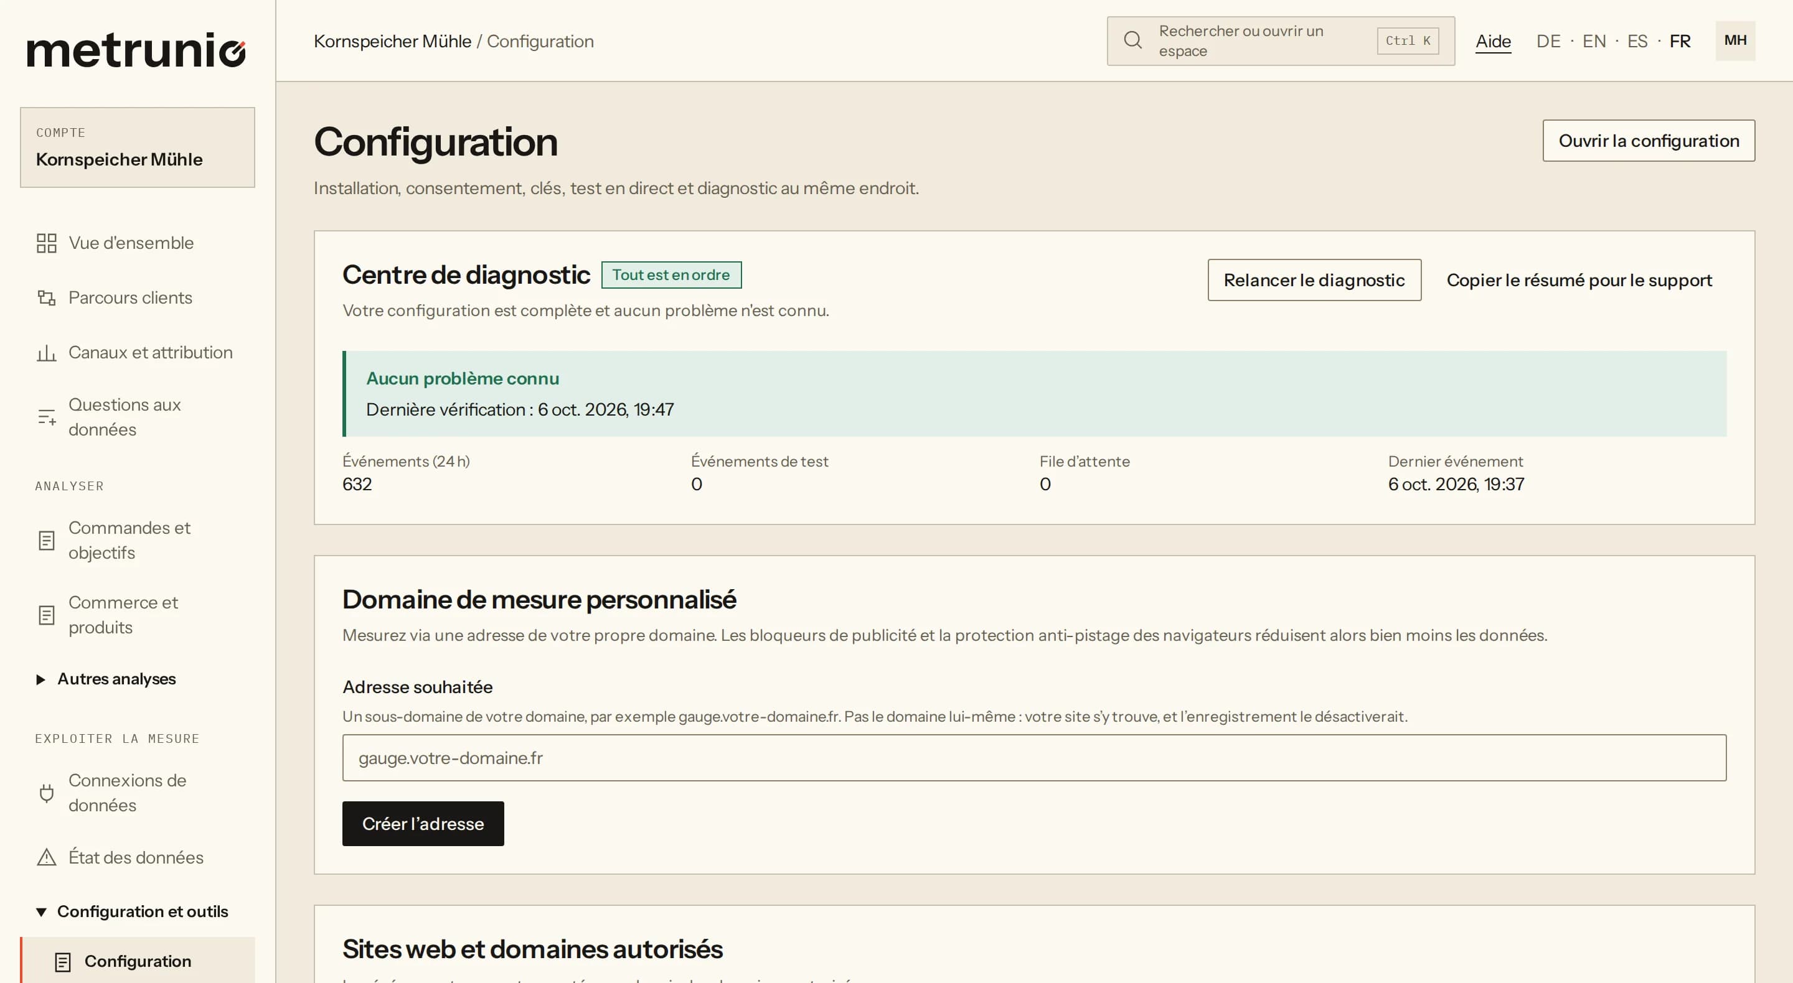Select the FR language option

[1680, 41]
